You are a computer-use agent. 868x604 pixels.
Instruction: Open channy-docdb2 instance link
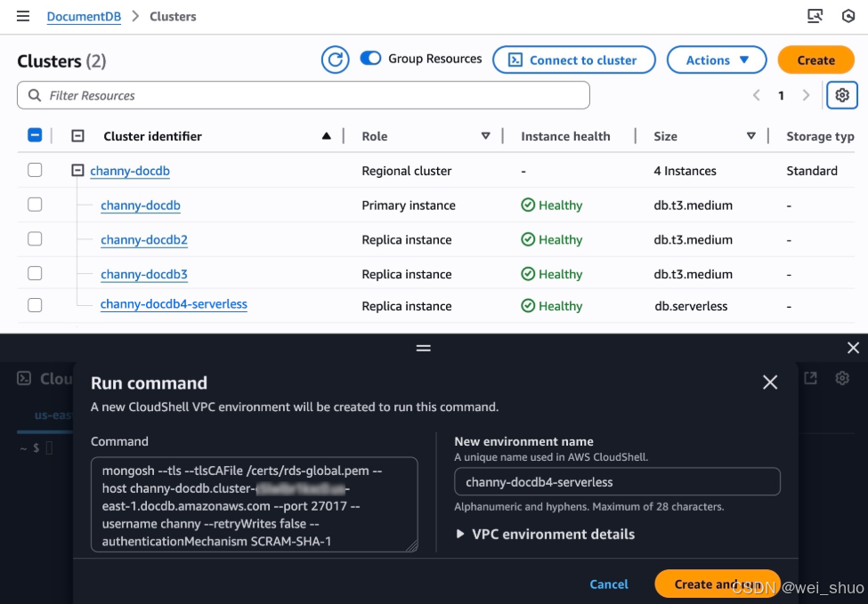click(144, 239)
